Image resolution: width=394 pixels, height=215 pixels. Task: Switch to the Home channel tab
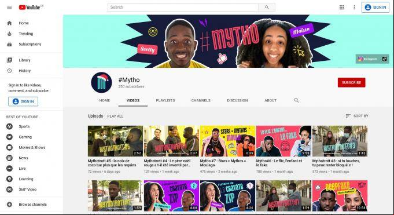[x=105, y=100]
